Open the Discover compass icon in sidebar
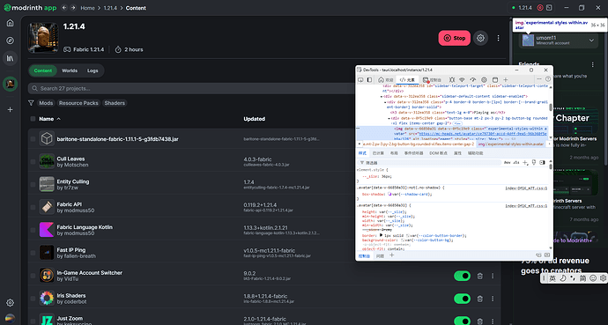The image size is (608, 325). tap(10, 41)
